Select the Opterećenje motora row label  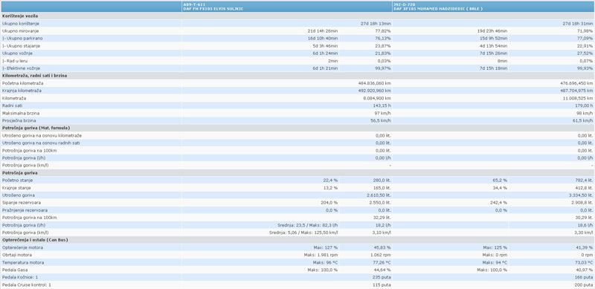pos(22,247)
